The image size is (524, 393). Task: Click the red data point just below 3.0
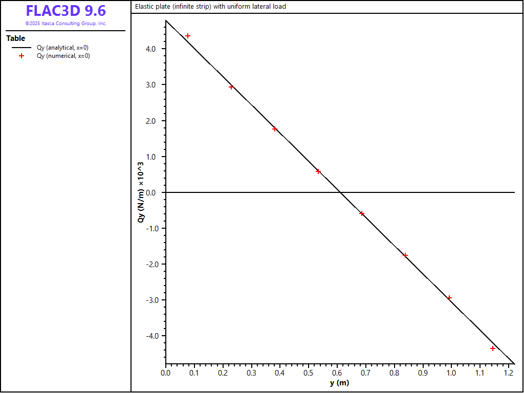click(x=231, y=87)
